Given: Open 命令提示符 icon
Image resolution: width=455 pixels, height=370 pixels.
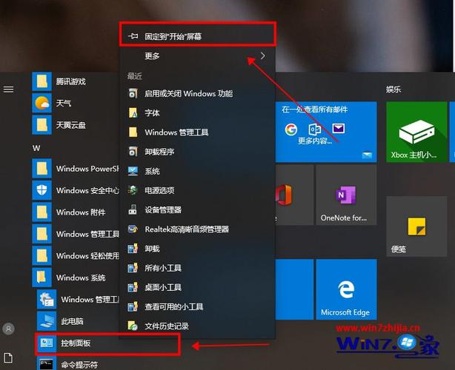Looking at the screenshot, I should [x=47, y=363].
